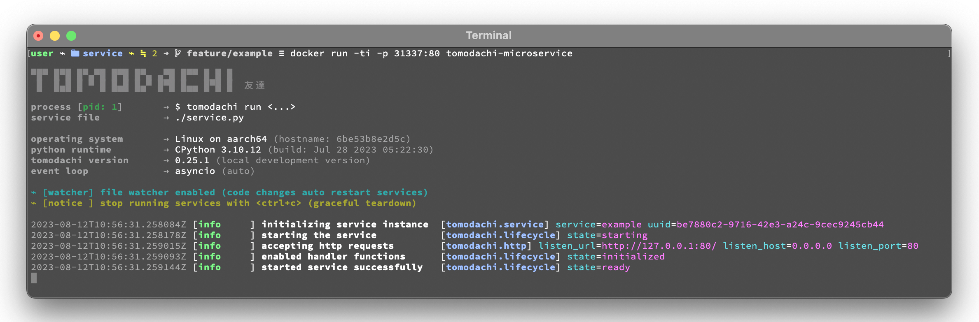Click 'asyncio (auto)' value
The width and height of the screenshot is (979, 322).
(215, 171)
